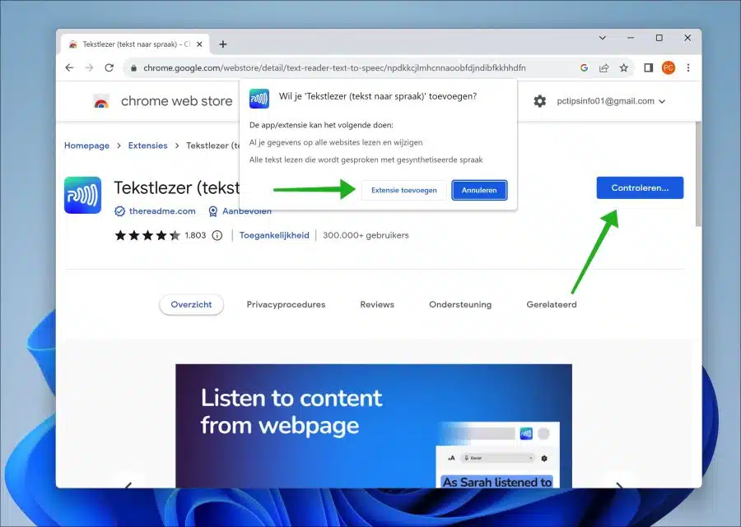Show next screenshot with right arrow
Viewport: 741px width, 527px height.
(619, 484)
